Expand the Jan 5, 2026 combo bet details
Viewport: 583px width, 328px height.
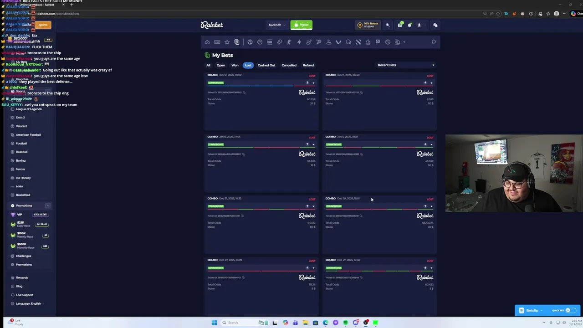point(431,144)
